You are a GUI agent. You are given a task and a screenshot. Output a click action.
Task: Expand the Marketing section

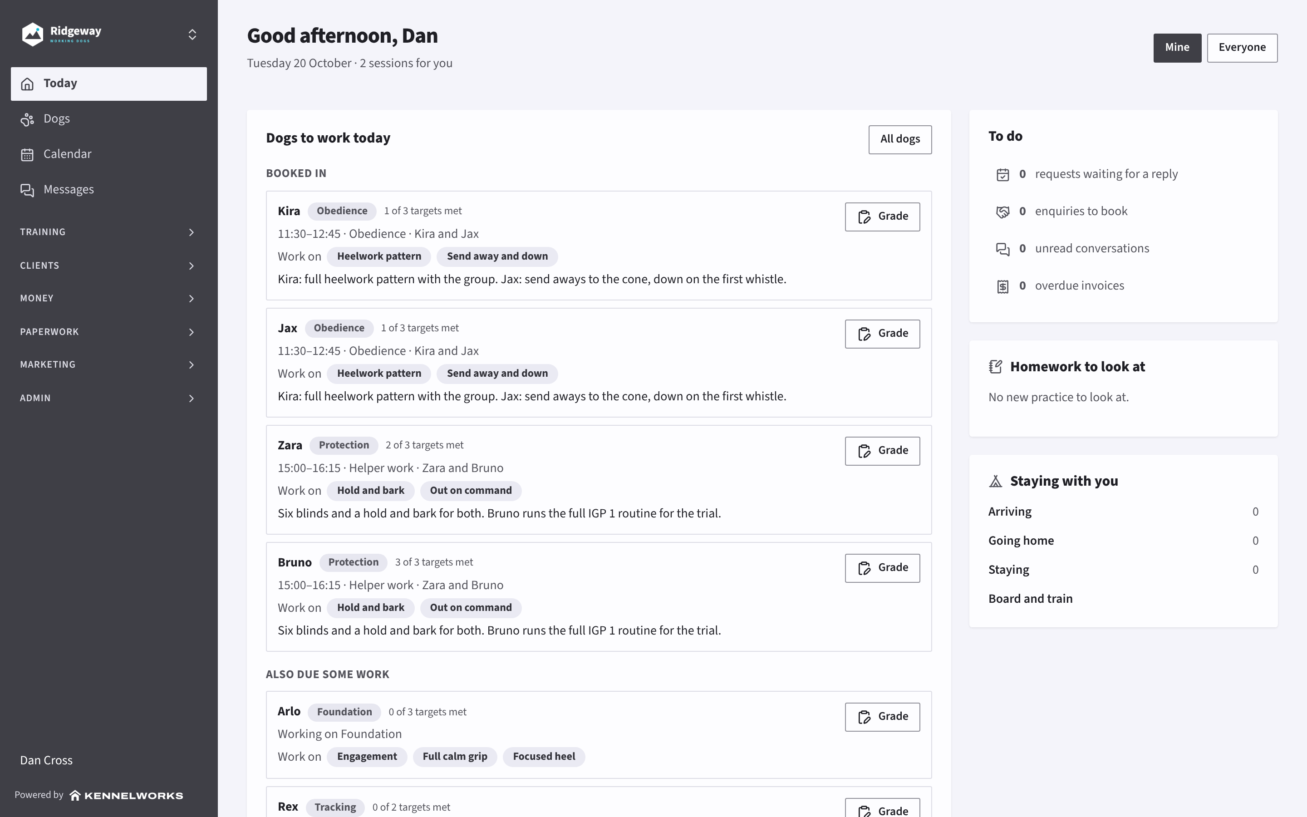(x=108, y=365)
